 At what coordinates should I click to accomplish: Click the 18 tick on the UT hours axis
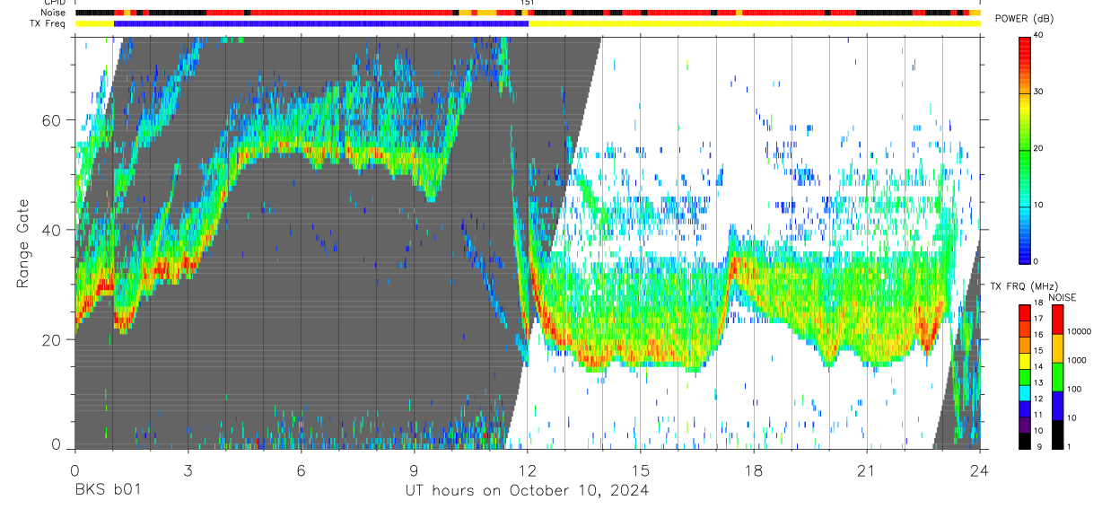(754, 470)
